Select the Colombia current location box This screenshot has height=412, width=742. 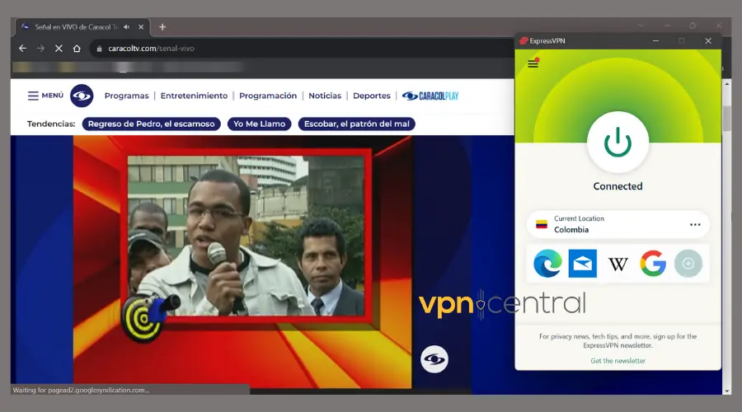coord(618,224)
